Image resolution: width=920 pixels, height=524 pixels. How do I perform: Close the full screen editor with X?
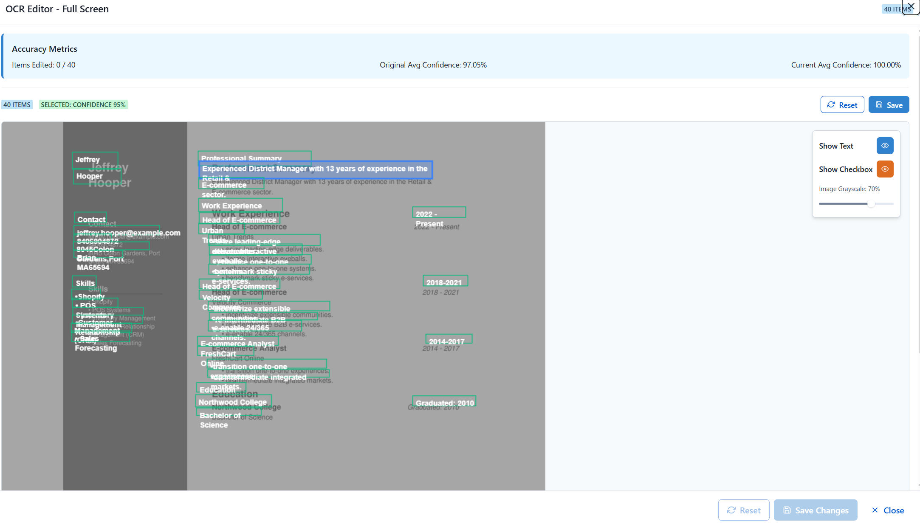(911, 6)
